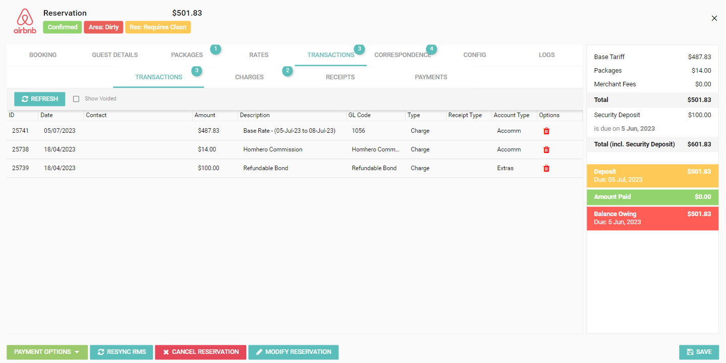Click the badge count on Packages tab
Viewport: 726px width, 363px height.
(x=215, y=49)
